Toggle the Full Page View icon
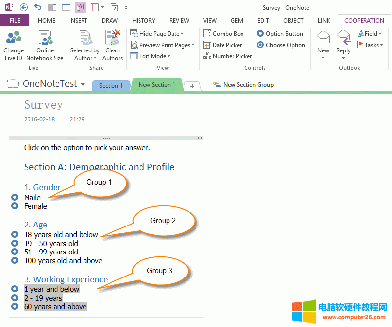The image size is (392, 327). [66, 7]
